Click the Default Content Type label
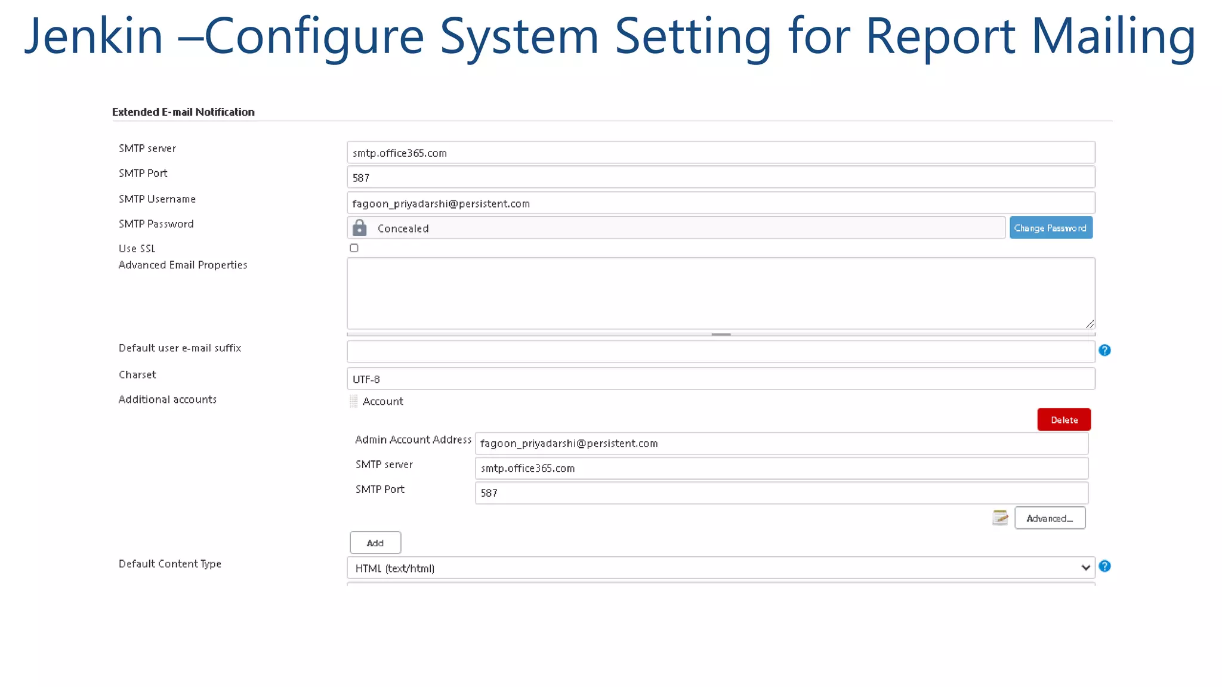The width and height of the screenshot is (1222, 687). click(x=170, y=564)
